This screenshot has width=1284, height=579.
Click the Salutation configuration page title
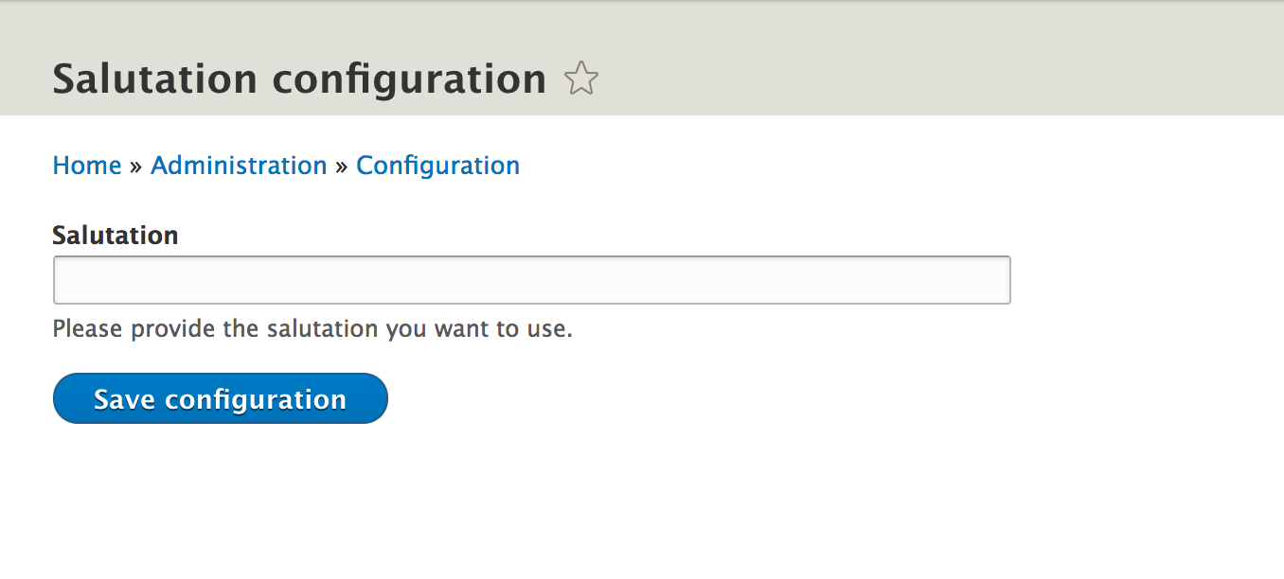point(299,79)
